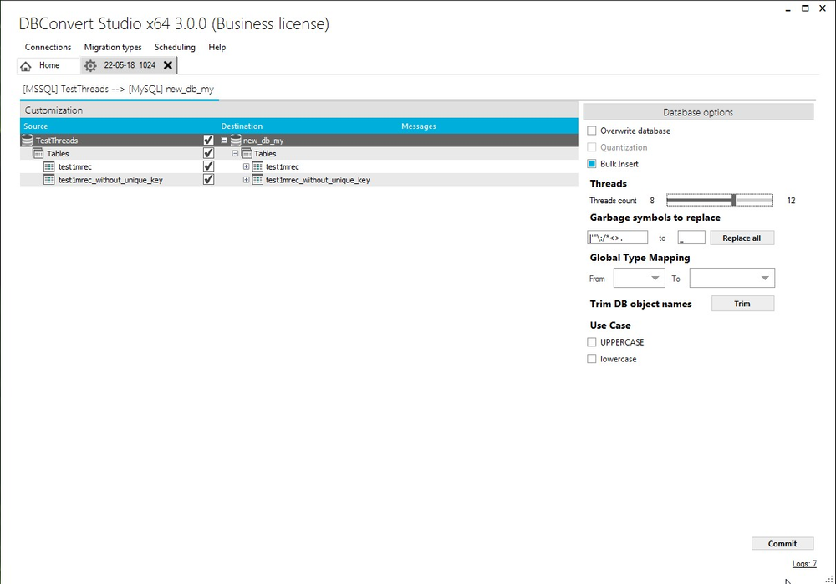
Task: Click the Home tab house icon
Action: point(25,65)
